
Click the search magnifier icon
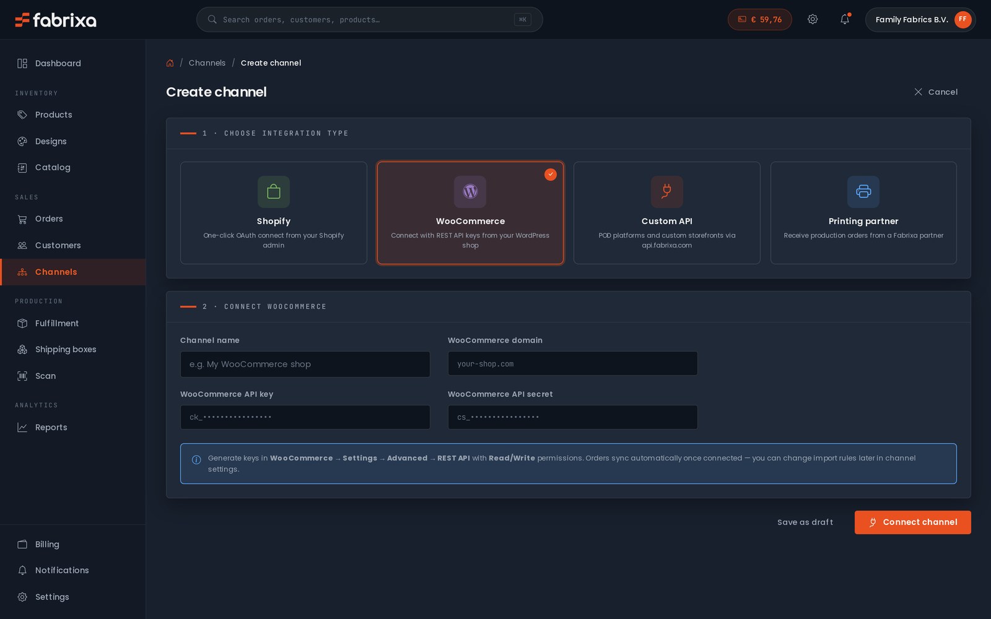[212, 19]
